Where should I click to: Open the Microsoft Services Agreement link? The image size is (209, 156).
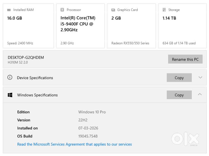(x=74, y=144)
